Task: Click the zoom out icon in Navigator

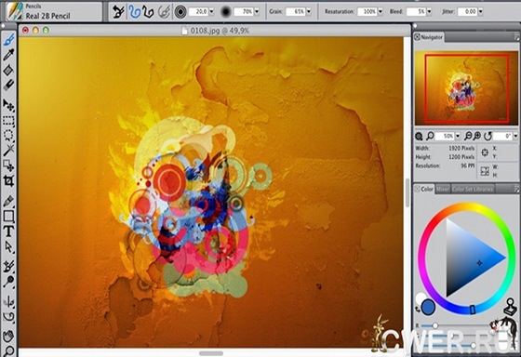Action: coord(468,136)
